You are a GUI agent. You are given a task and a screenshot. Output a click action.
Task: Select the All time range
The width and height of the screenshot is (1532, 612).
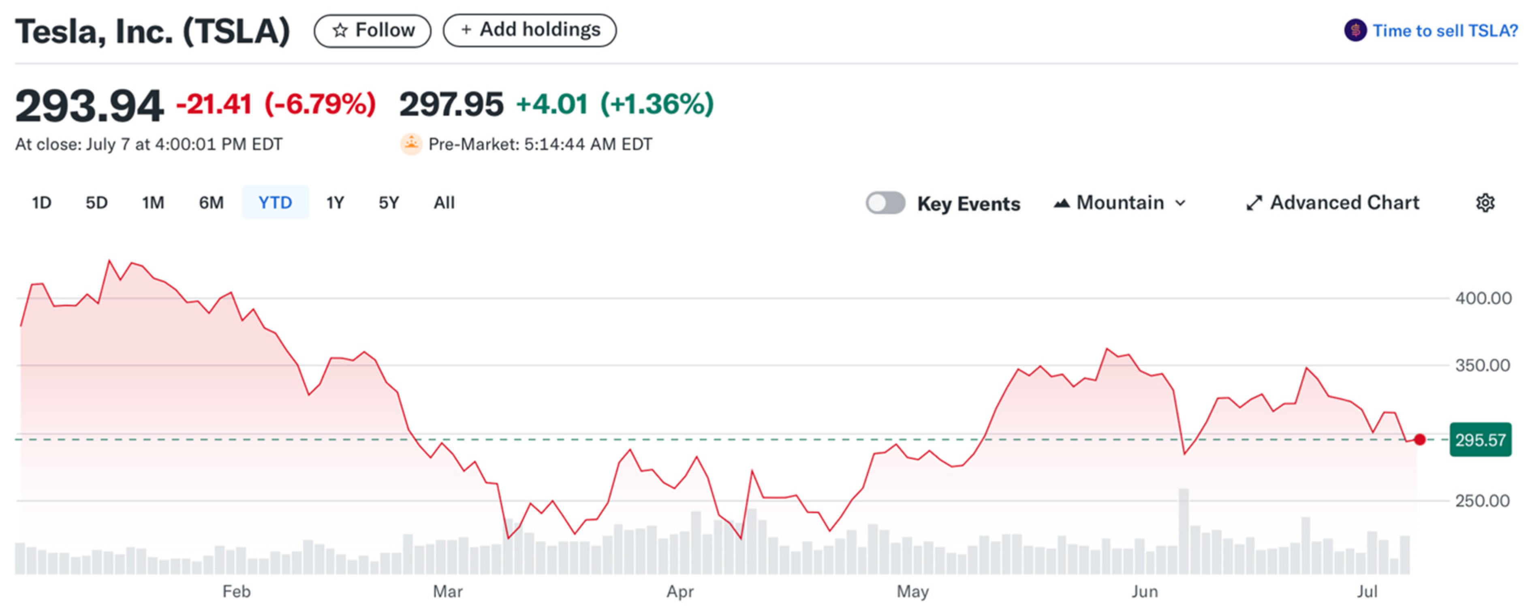tap(444, 203)
